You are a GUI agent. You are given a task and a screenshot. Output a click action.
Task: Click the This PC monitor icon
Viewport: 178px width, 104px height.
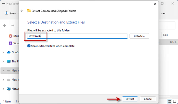pyautogui.click(x=9, y=61)
